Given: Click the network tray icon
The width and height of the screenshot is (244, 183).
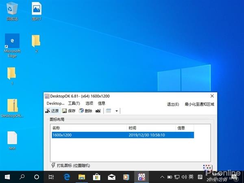Looking at the screenshot, I should 177,177.
